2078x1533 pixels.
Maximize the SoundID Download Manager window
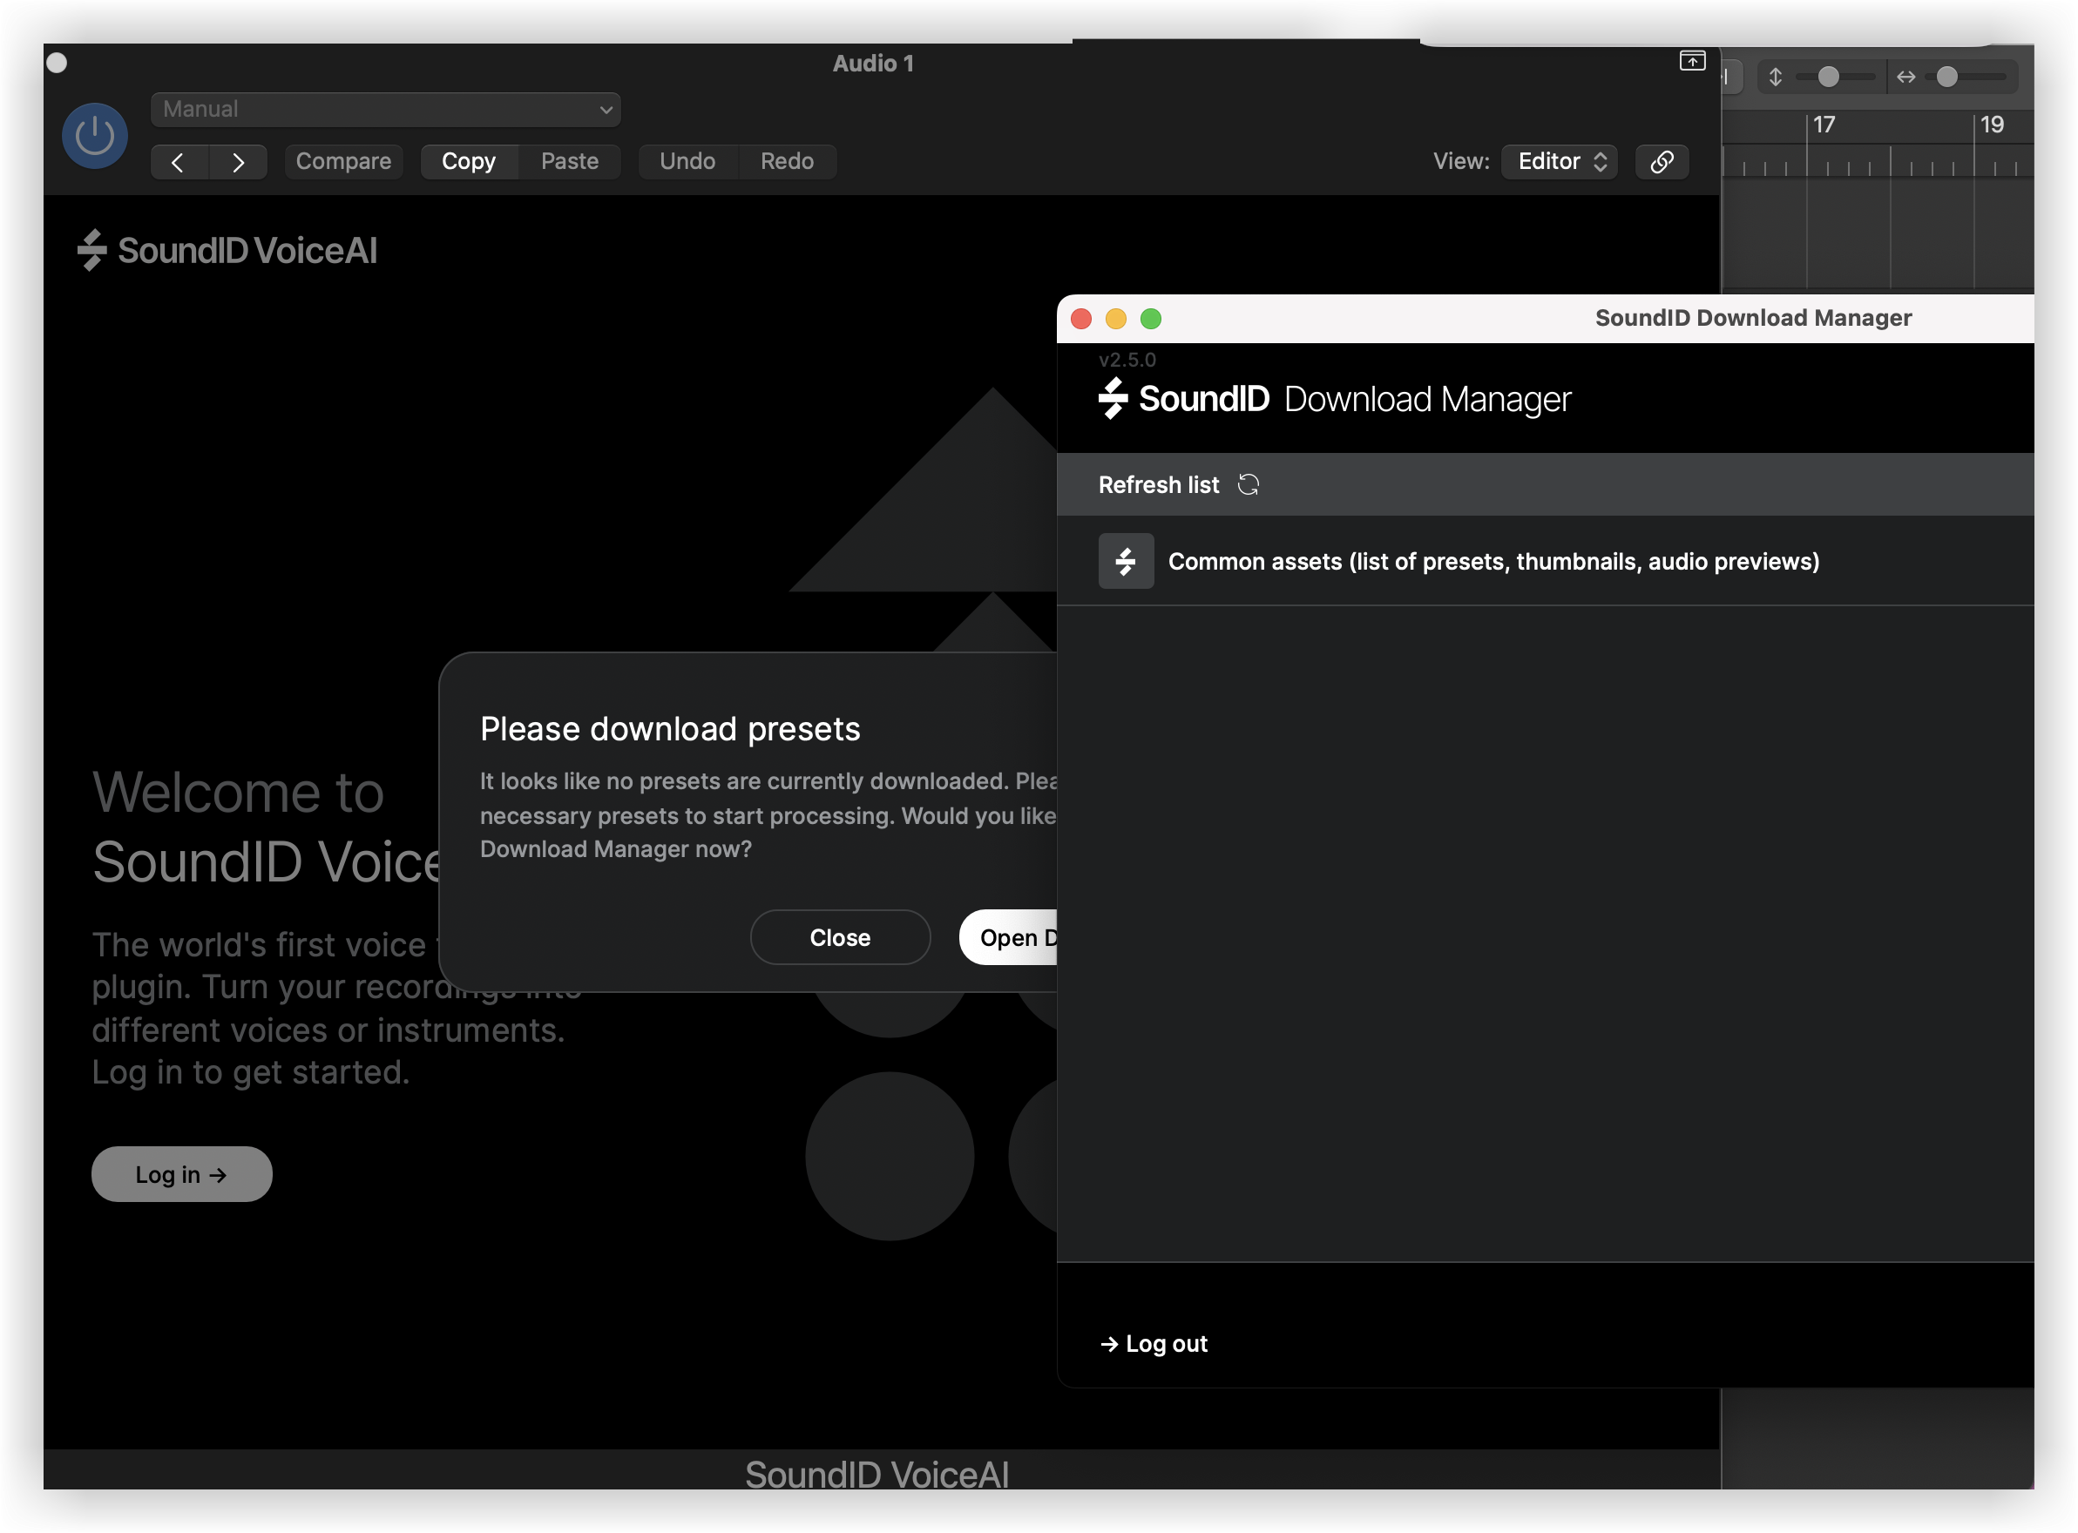pos(1151,319)
